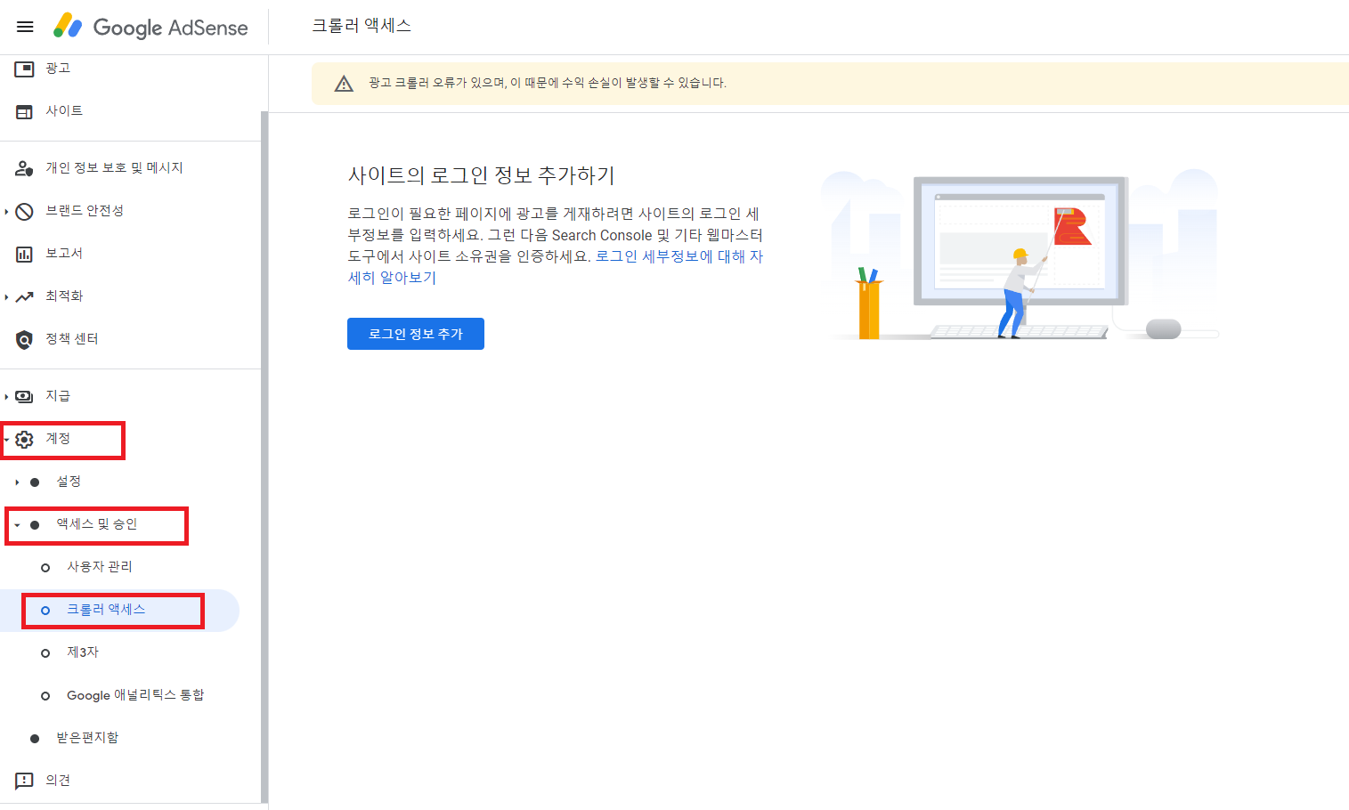Click the 로그인 정보 추가 button

pyautogui.click(x=415, y=333)
